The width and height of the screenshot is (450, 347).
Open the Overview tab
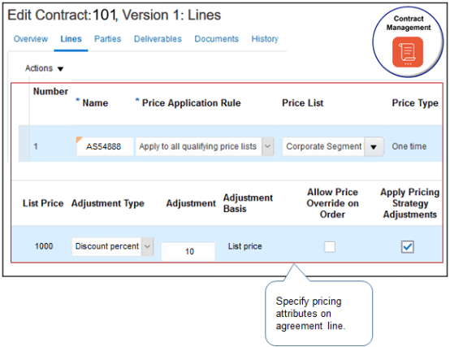click(31, 39)
